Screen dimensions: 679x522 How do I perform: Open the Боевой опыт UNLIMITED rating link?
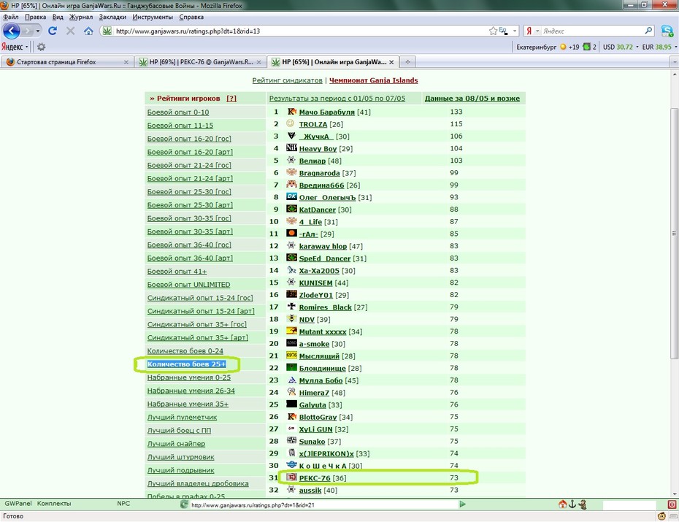point(189,285)
